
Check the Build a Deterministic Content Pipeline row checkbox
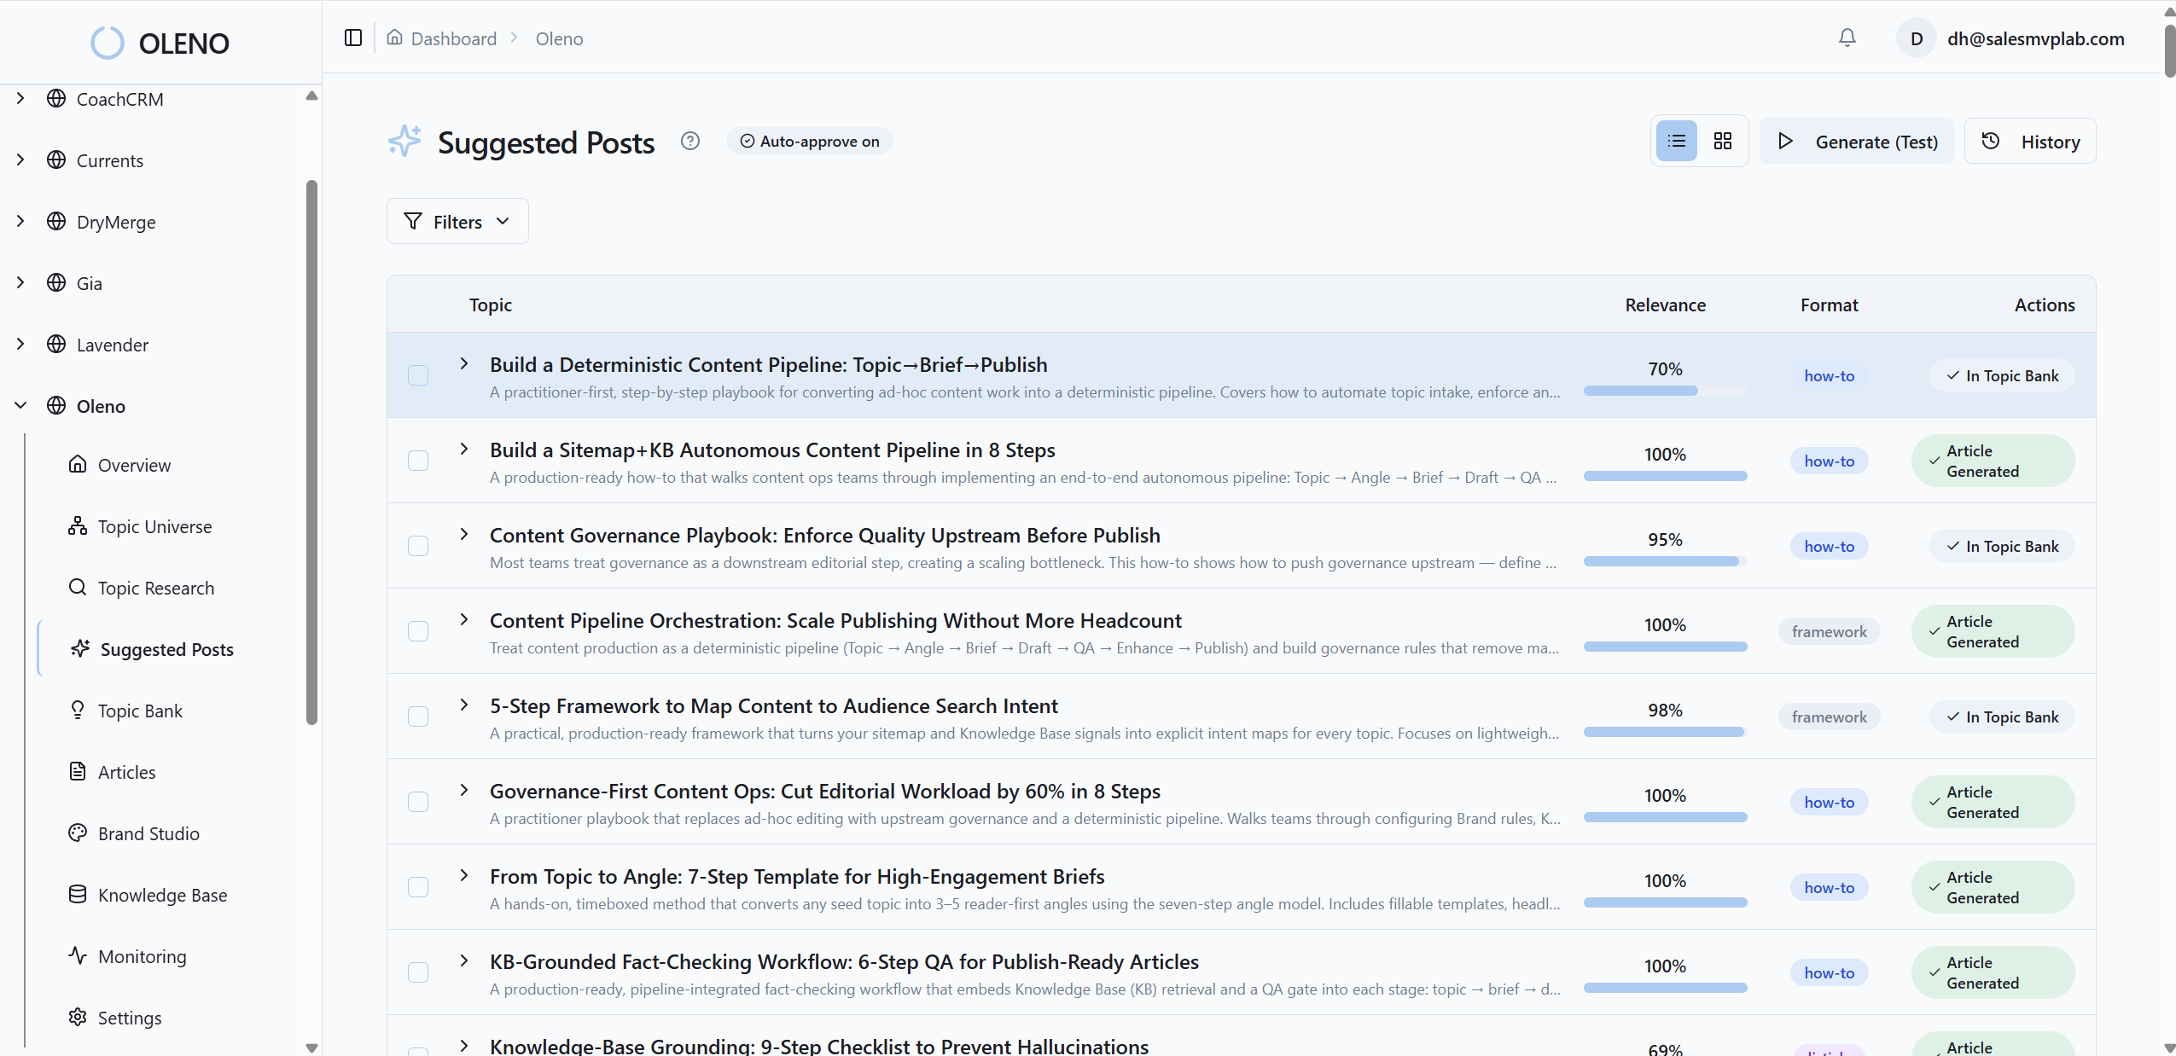(417, 375)
